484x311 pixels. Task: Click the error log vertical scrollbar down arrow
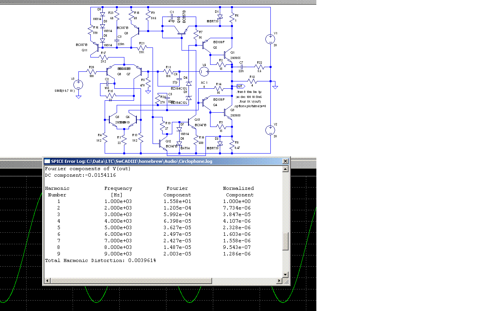(x=286, y=274)
